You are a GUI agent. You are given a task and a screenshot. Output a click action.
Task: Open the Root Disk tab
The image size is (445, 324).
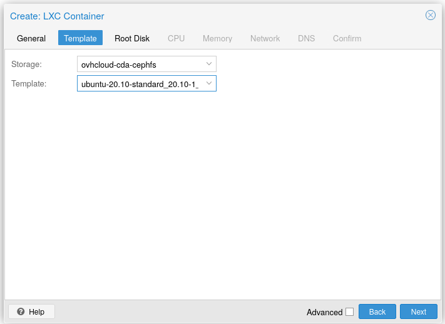pos(132,38)
